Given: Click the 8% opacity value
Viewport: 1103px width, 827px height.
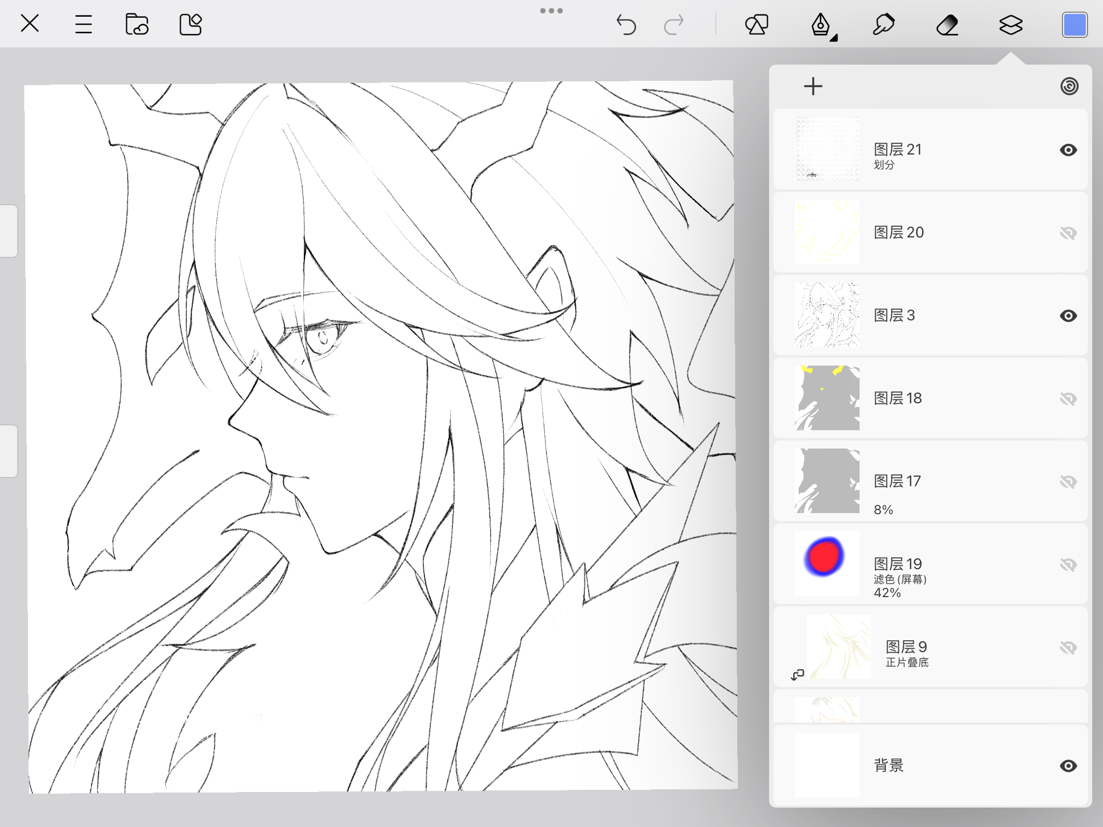Looking at the screenshot, I should 883,509.
